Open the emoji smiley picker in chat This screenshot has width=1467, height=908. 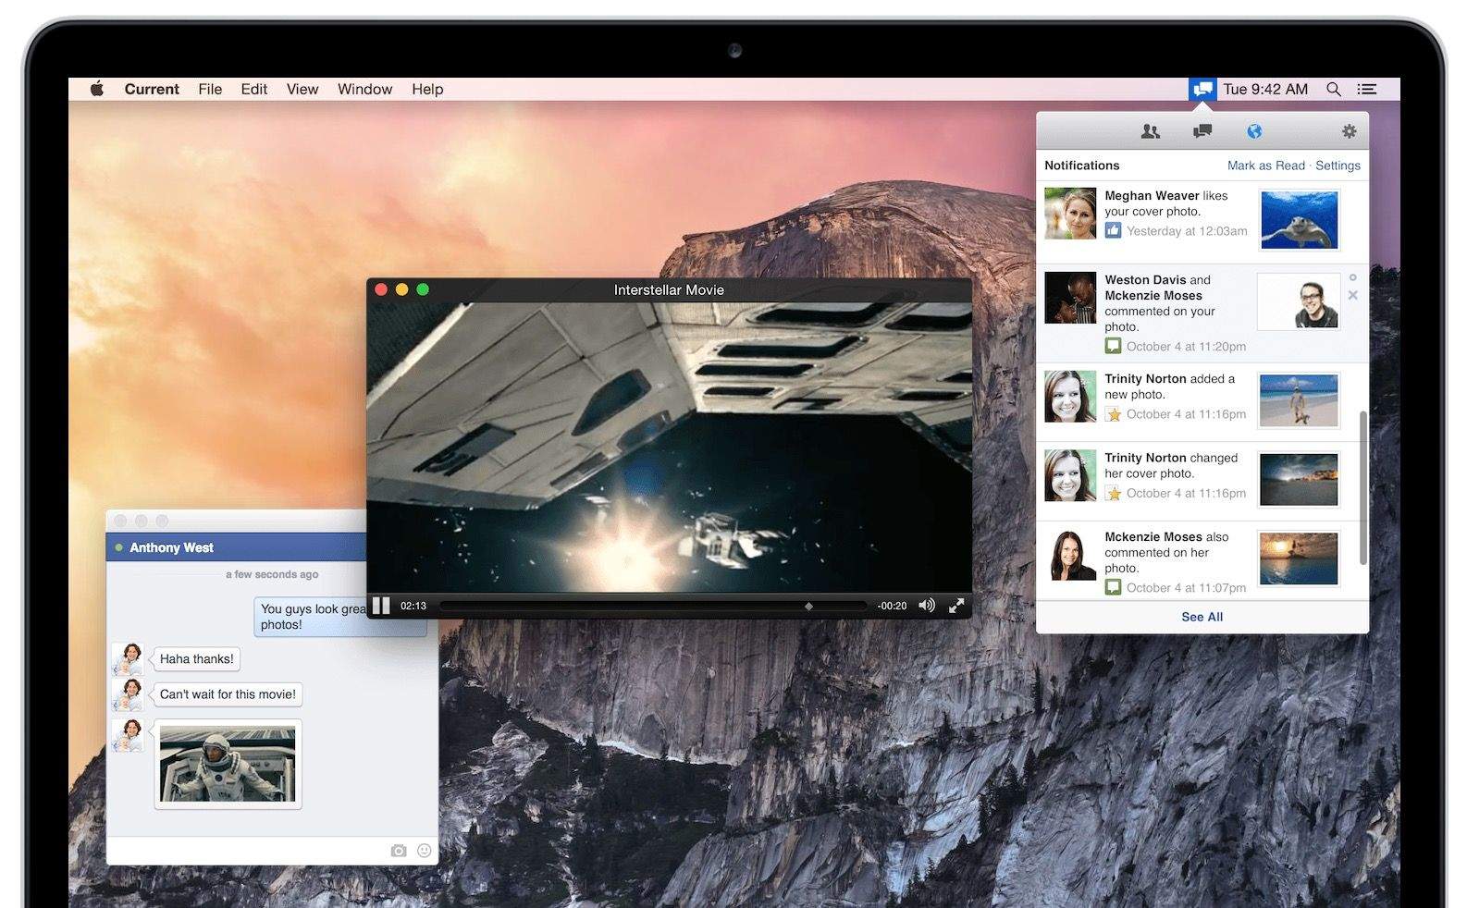[425, 851]
